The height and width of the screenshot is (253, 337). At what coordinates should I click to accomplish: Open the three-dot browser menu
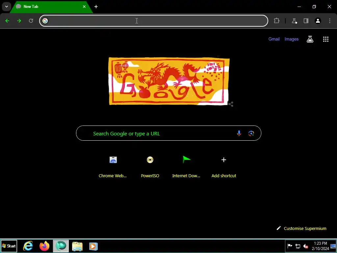tap(330, 21)
